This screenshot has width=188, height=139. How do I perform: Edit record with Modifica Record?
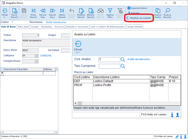[x=81, y=13]
